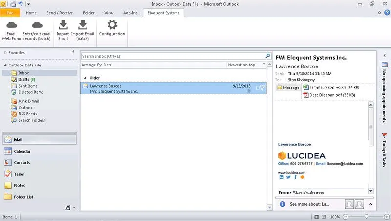Open Folder List view
The width and height of the screenshot is (391, 221).
click(40, 197)
